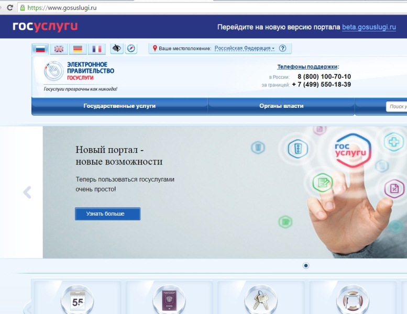Screen dimensions: 407x314
Task: Open the Телефоны поддержки link
Action: click(x=307, y=66)
